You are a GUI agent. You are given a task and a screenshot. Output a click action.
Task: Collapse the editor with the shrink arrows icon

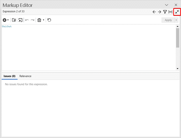177,12
